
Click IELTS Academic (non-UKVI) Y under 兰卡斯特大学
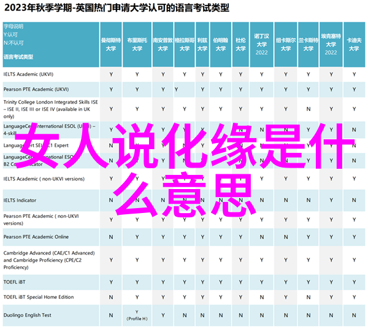point(308,179)
